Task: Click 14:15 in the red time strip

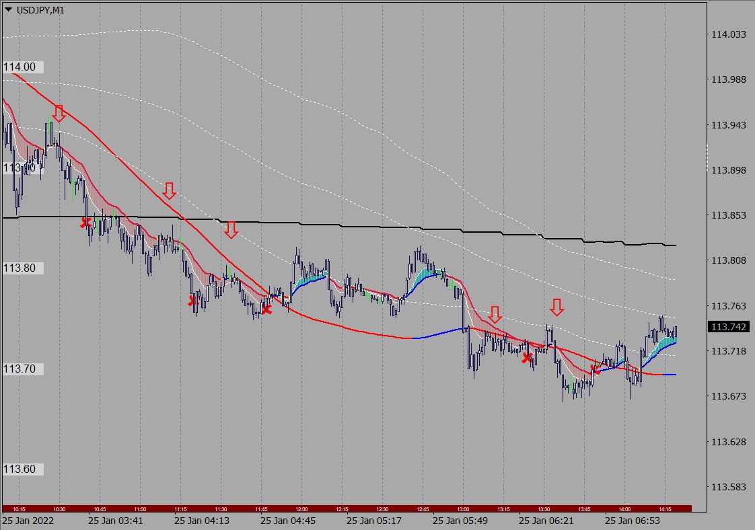Action: (665, 509)
